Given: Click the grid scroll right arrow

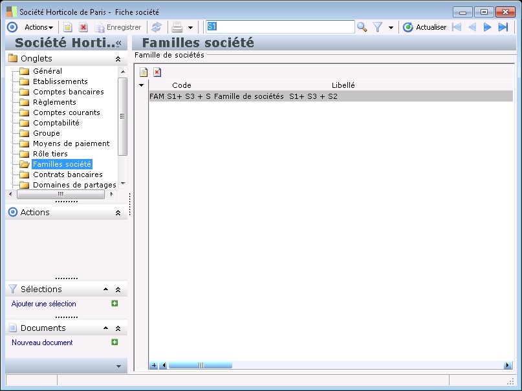Looking at the screenshot, I should [x=507, y=365].
